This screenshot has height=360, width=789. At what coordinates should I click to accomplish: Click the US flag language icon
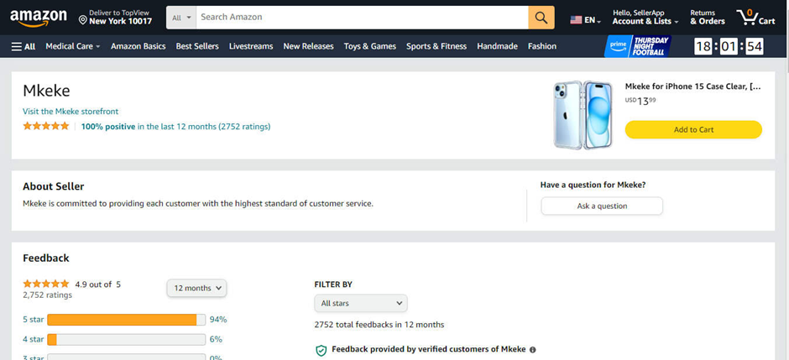pyautogui.click(x=576, y=20)
